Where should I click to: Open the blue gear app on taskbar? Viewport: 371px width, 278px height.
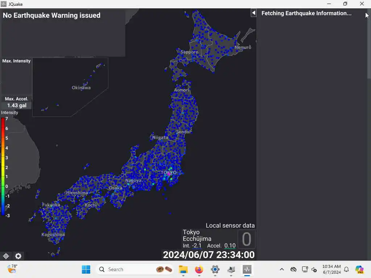click(215, 269)
